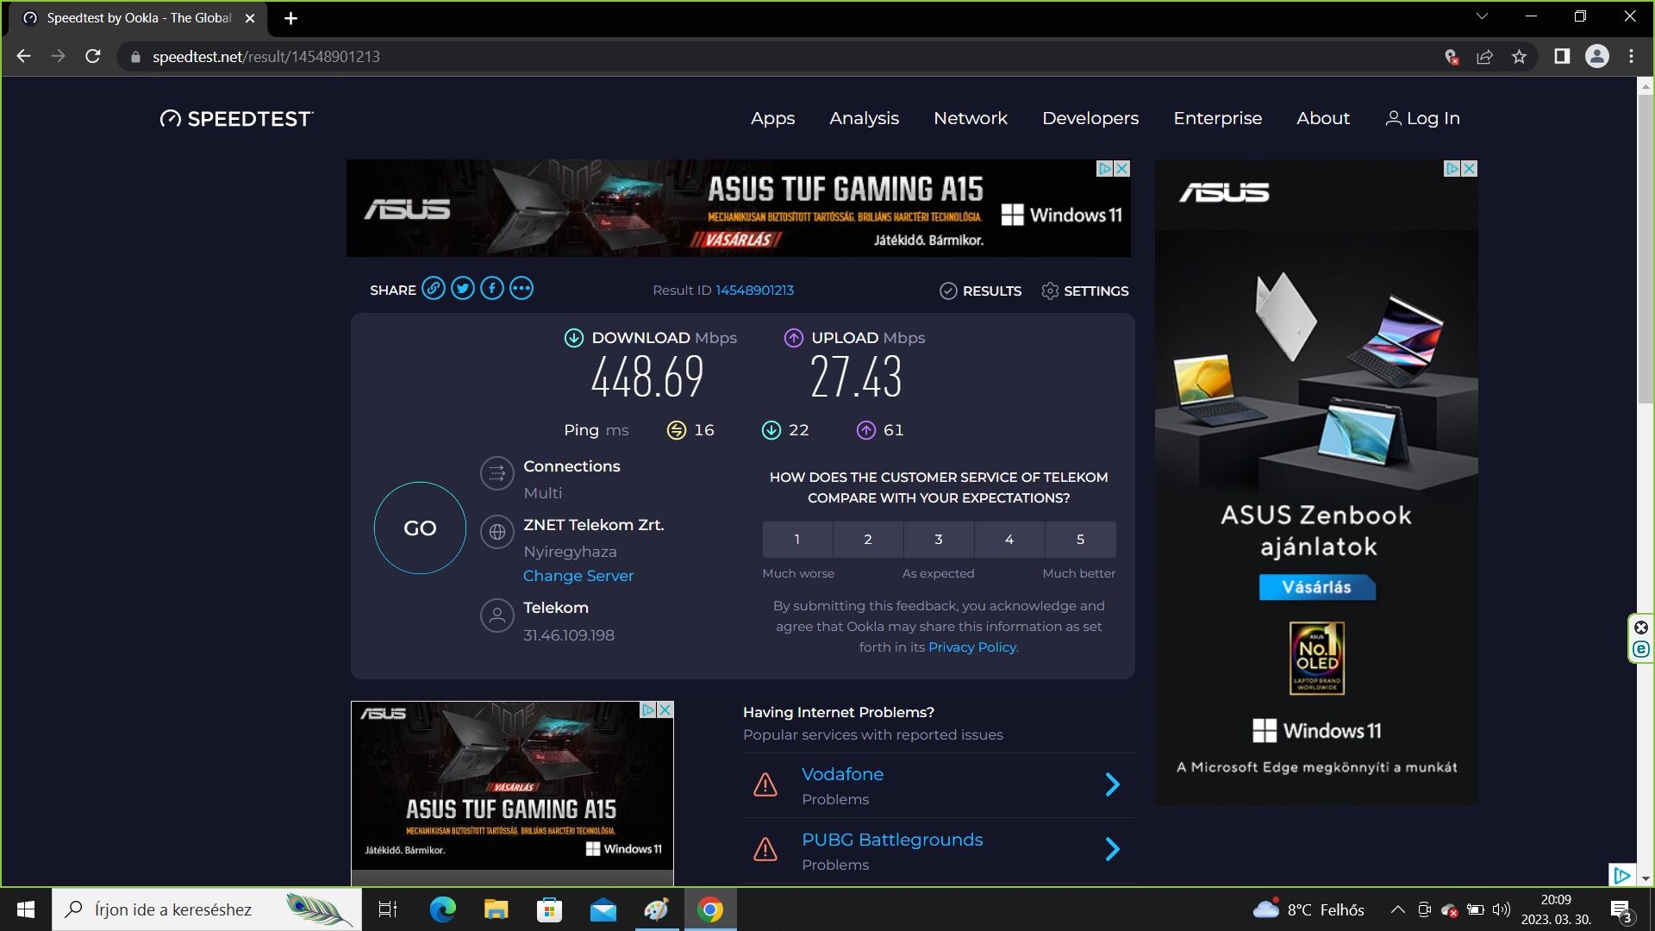Rate customer service 1 Much worse
This screenshot has height=931, width=1655.
click(x=797, y=540)
